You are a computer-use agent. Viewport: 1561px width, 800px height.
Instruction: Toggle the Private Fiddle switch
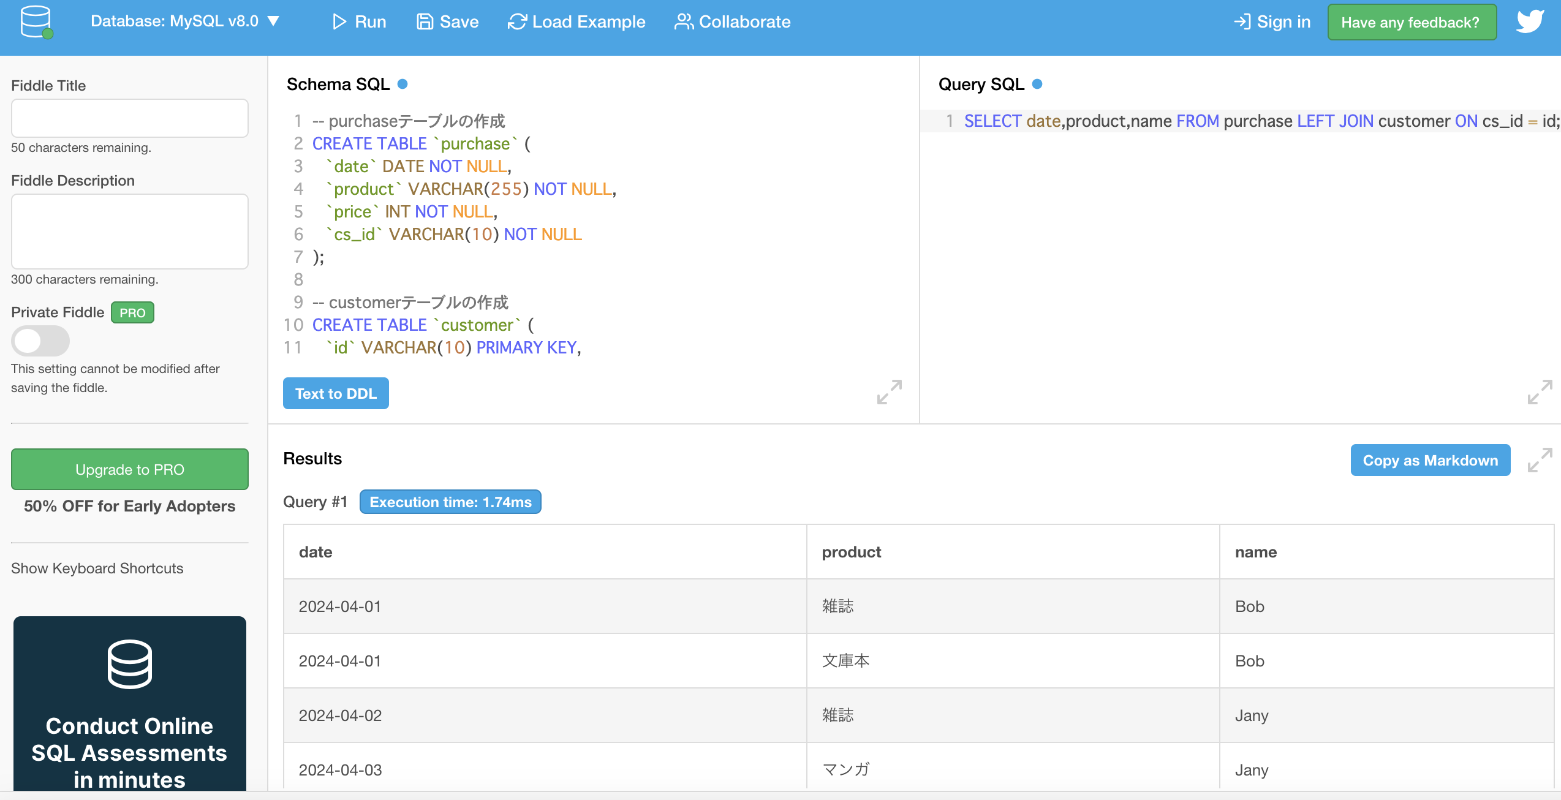click(40, 341)
